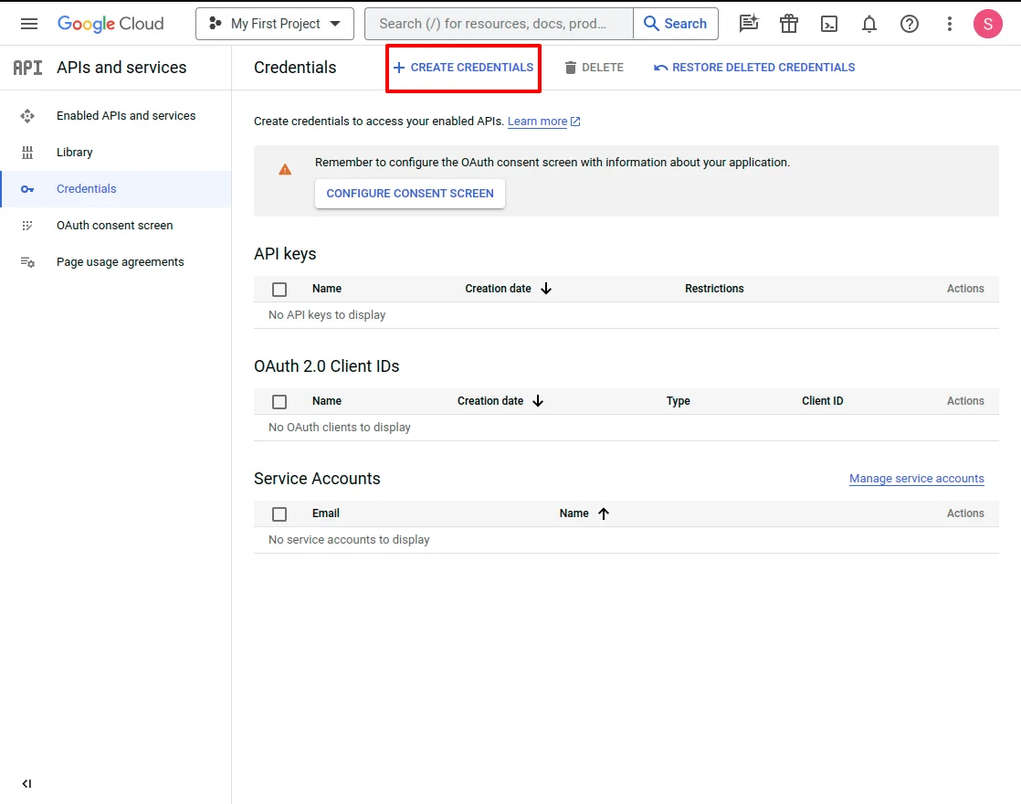Open the hamburger navigation menu
This screenshot has width=1021, height=804.
(x=29, y=24)
